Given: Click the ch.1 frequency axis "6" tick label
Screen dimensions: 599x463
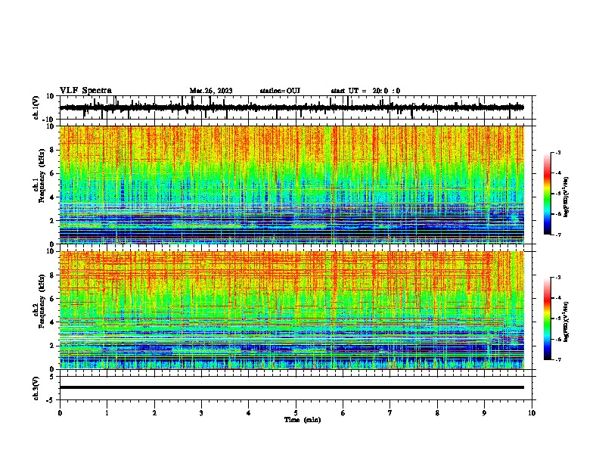Looking at the screenshot, I should (x=53, y=173).
